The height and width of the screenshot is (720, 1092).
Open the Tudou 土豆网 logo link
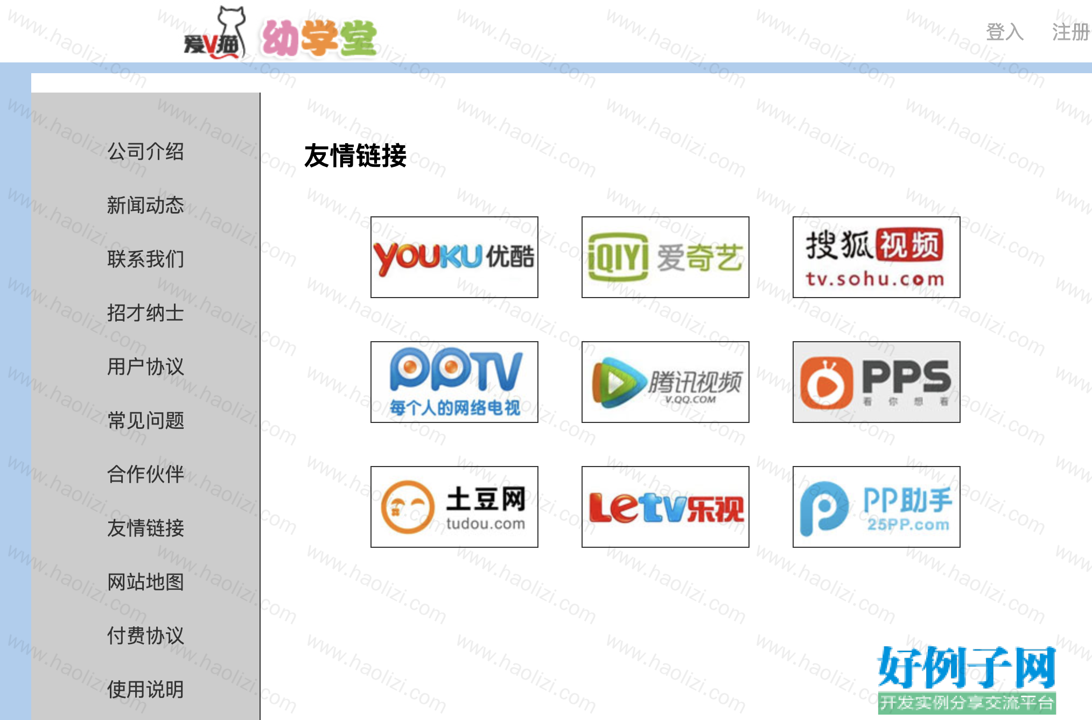pyautogui.click(x=454, y=507)
